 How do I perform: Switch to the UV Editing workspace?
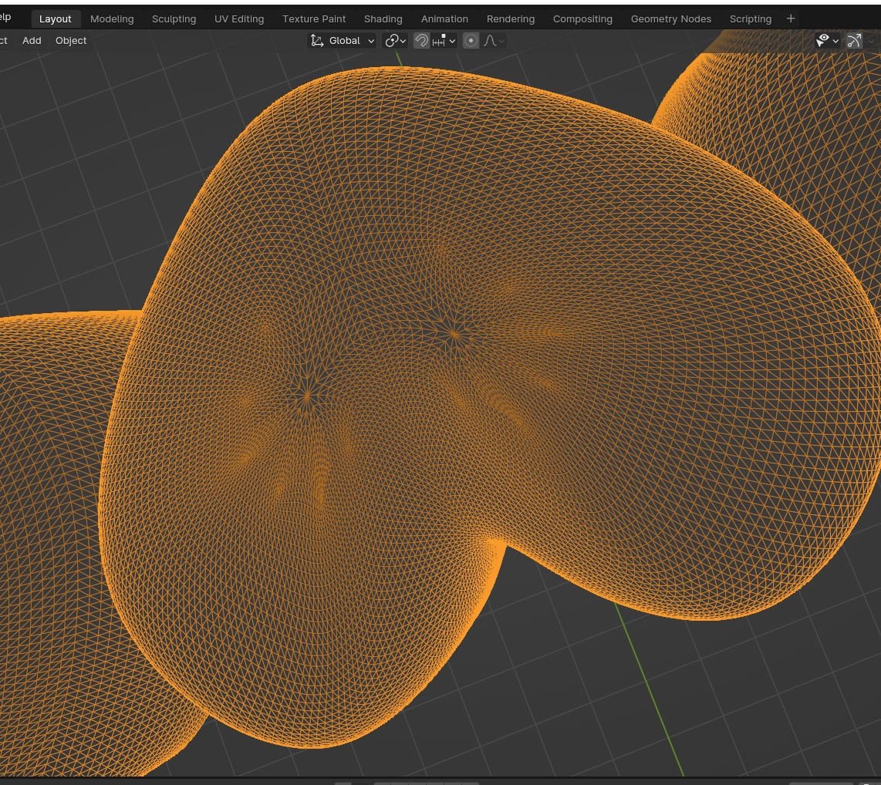[x=239, y=19]
